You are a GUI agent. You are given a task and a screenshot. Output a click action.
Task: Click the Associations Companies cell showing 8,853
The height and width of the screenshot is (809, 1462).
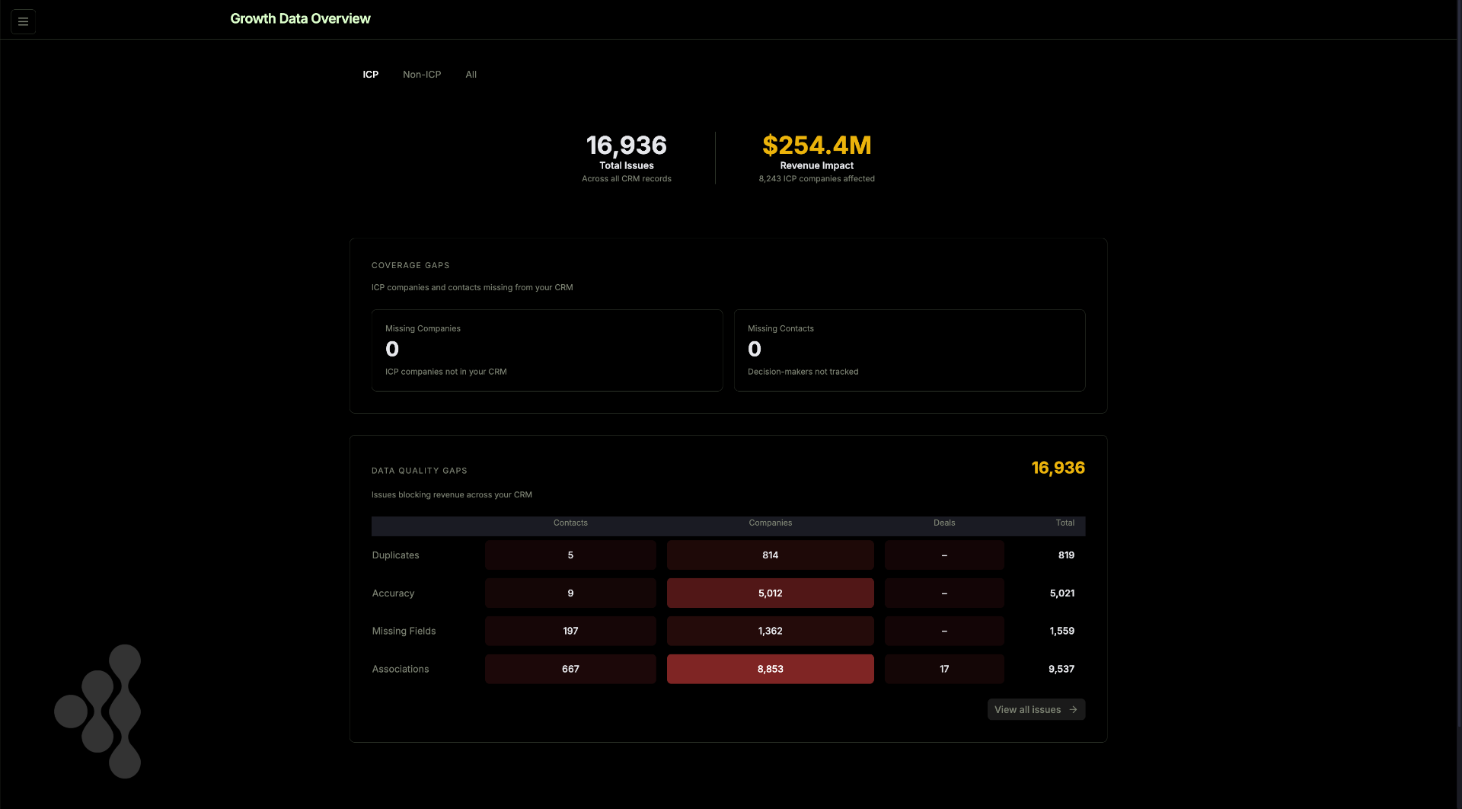click(771, 669)
